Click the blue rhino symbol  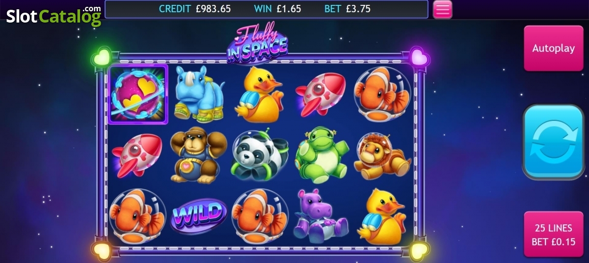point(198,95)
